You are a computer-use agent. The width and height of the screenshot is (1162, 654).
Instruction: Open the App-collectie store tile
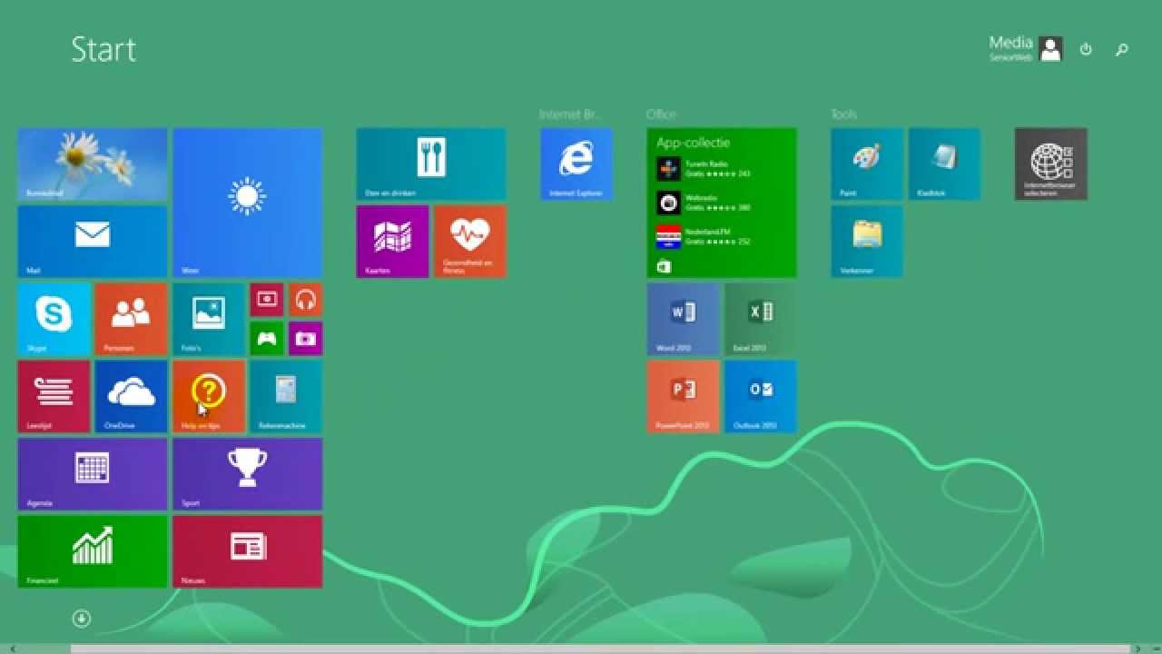(722, 203)
